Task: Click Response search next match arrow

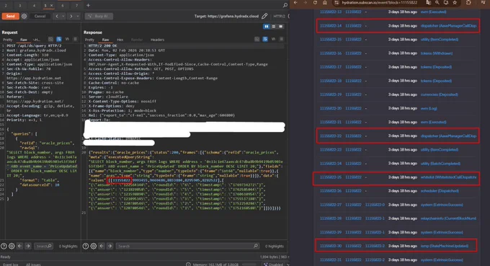Action: (x=110, y=247)
